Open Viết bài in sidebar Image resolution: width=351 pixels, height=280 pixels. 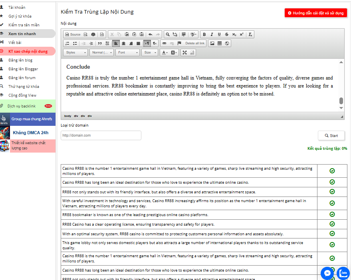tap(15, 43)
